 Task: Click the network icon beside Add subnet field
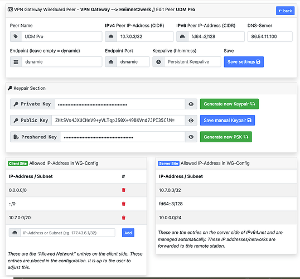14,233
